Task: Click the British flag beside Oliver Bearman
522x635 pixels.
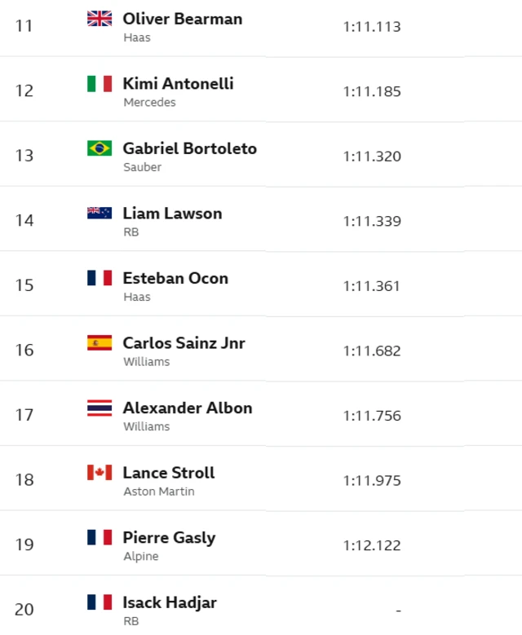Action: tap(100, 19)
